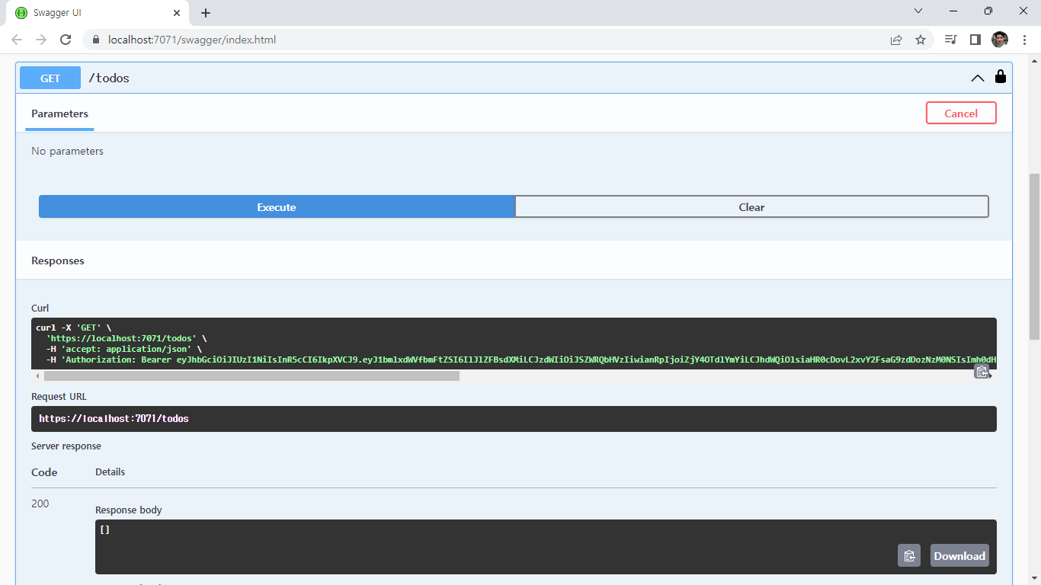The height and width of the screenshot is (585, 1041).
Task: Click the authorization lock icon for /todos
Action: point(1000,77)
